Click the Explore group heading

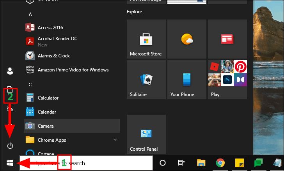(x=134, y=12)
